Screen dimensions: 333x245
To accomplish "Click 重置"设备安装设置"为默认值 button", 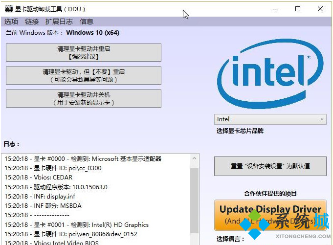I will pyautogui.click(x=270, y=166).
